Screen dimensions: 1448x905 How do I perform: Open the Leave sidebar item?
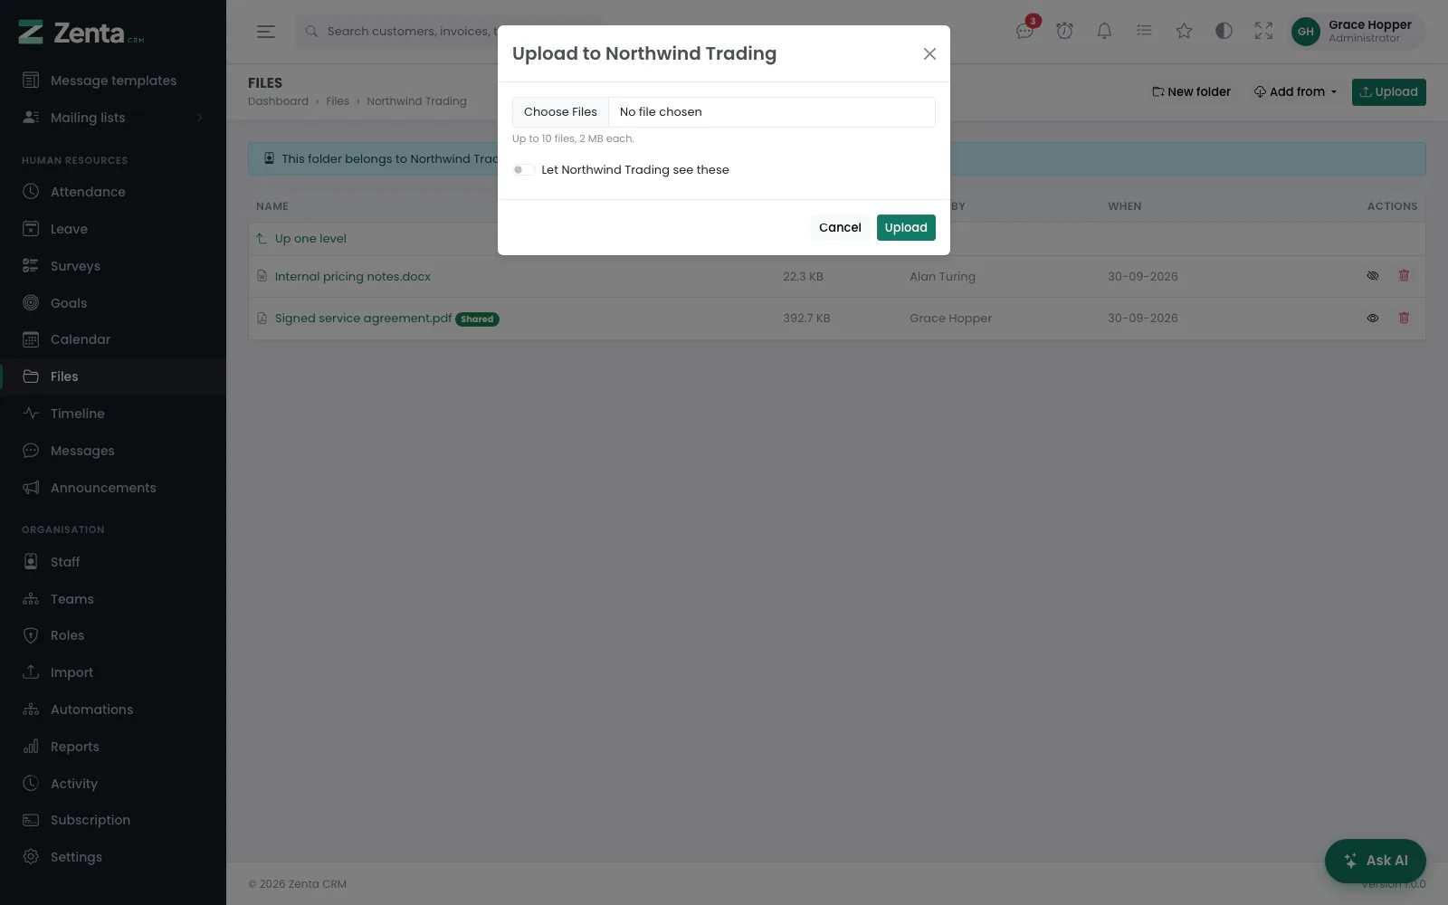[x=113, y=229]
